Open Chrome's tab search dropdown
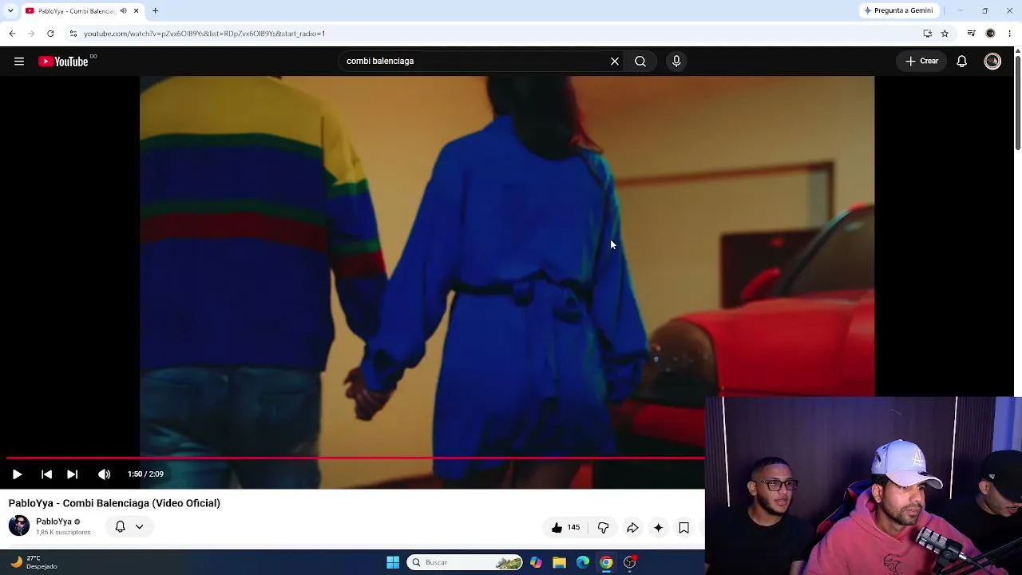Image resolution: width=1022 pixels, height=575 pixels. pyautogui.click(x=10, y=10)
